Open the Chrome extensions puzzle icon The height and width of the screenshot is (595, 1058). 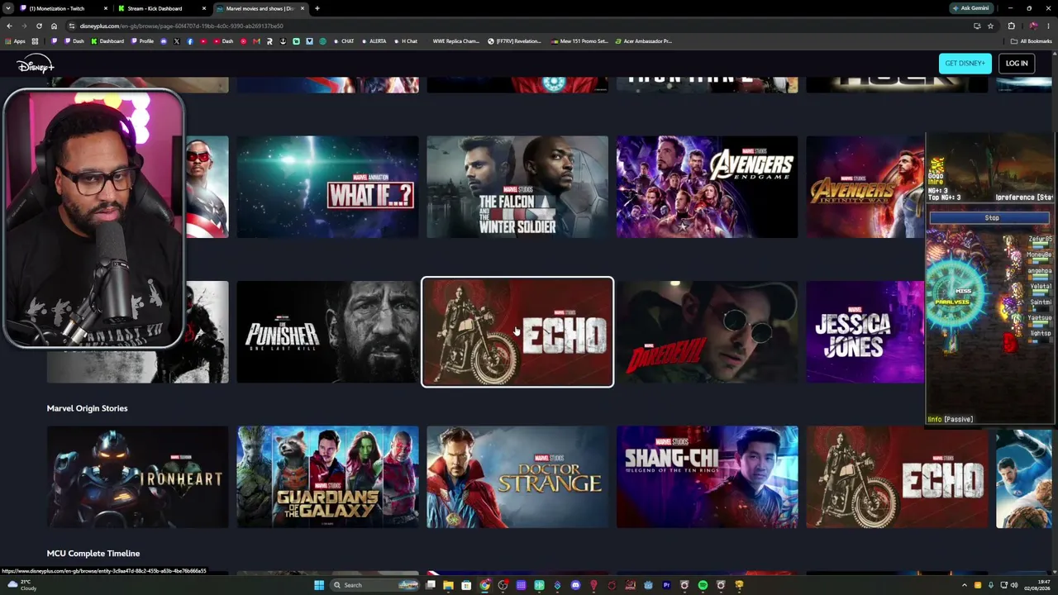tap(1011, 26)
